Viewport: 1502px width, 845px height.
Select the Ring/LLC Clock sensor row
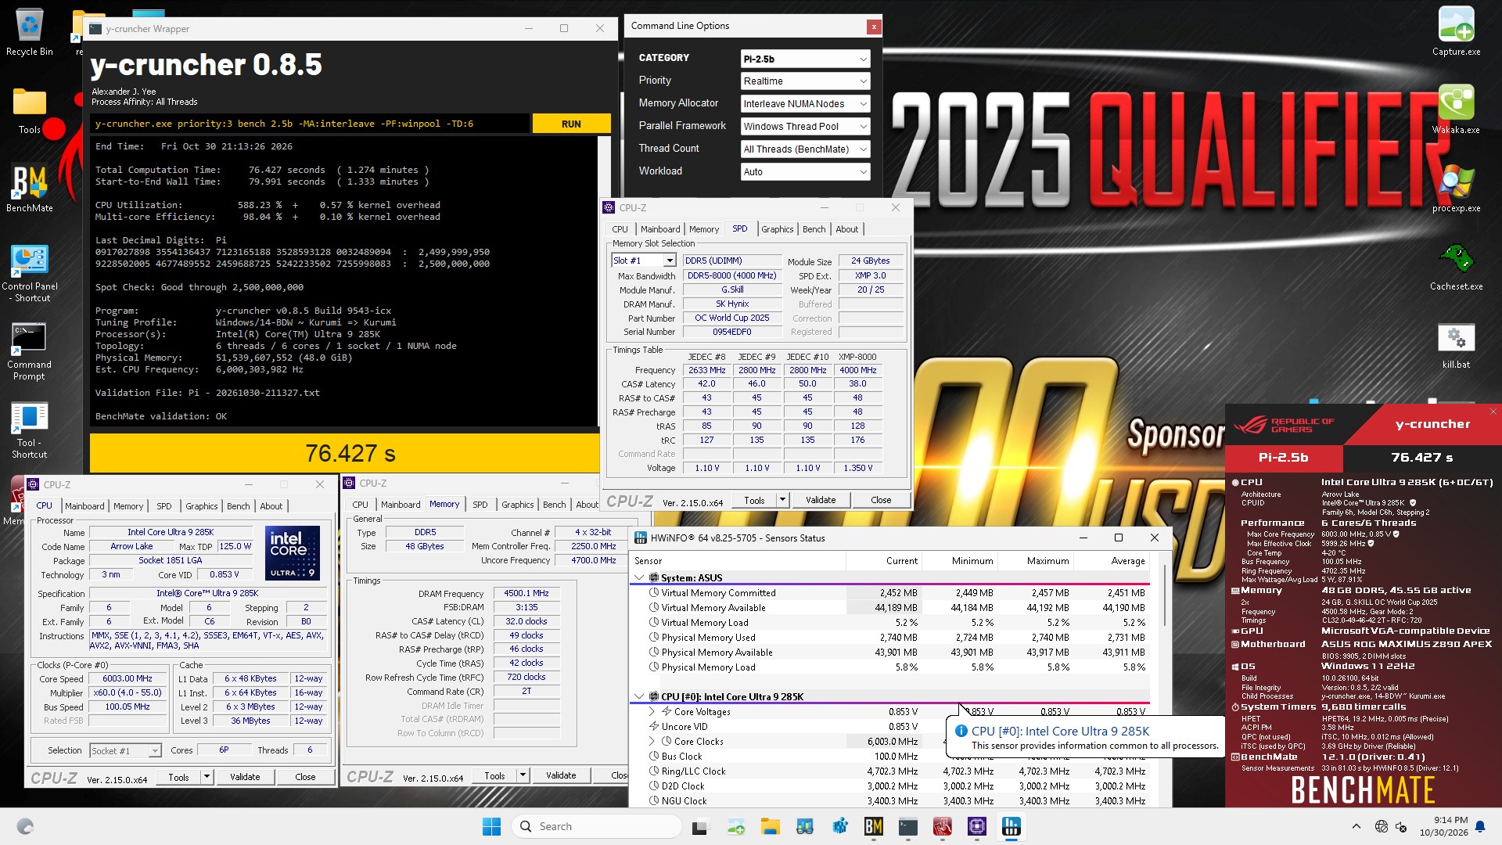890,771
